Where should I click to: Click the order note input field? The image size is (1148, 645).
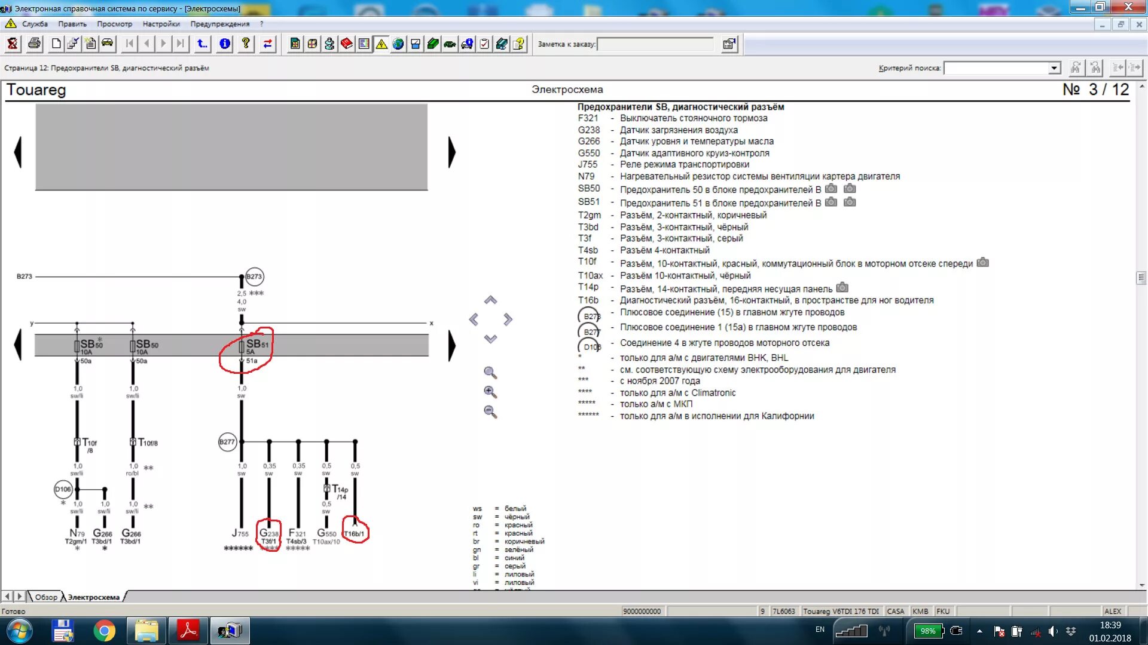655,44
